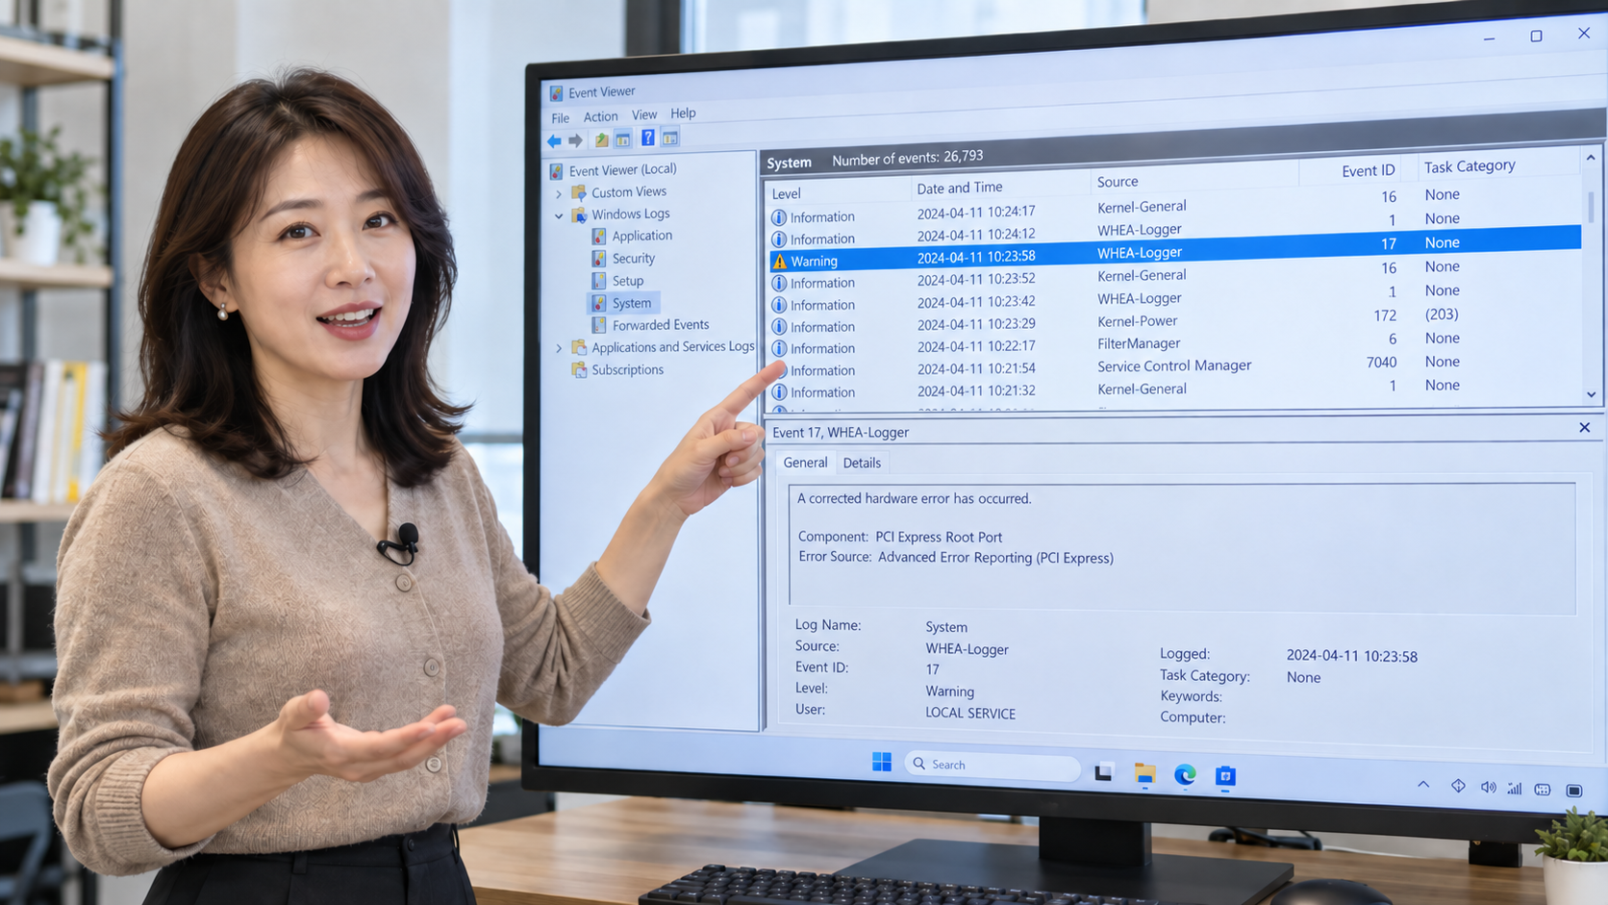Open the View menu
Screen dimensions: 1608x905
644,114
